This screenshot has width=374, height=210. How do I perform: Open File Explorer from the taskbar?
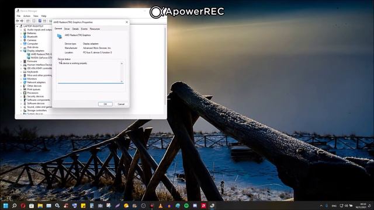(40, 205)
